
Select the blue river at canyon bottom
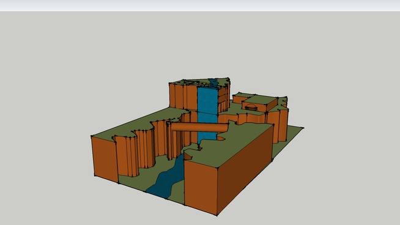[x=166, y=179]
